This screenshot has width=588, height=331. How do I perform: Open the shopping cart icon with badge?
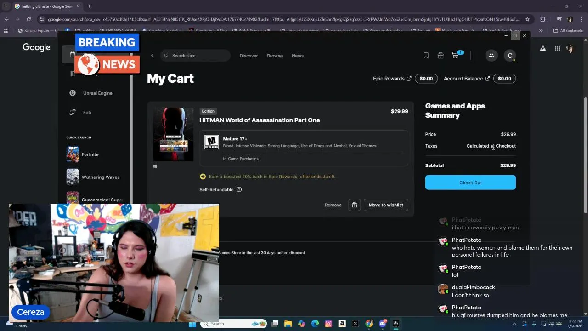point(455,56)
